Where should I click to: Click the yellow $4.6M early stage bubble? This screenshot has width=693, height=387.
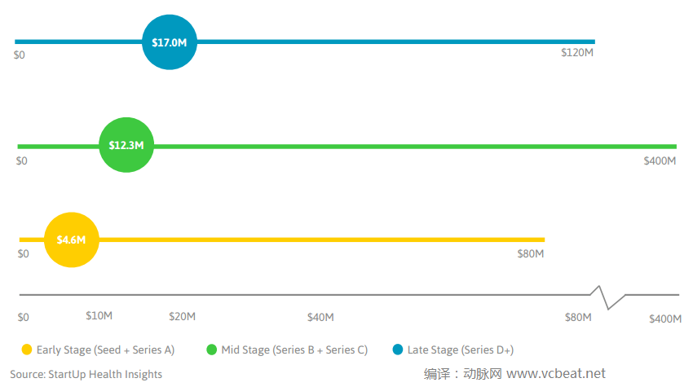click(x=71, y=240)
